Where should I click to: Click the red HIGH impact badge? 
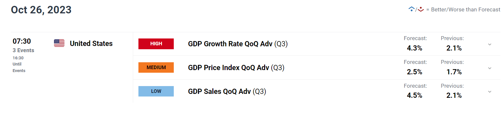pos(156,44)
